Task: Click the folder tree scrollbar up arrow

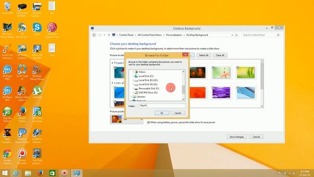Action: coord(183,72)
